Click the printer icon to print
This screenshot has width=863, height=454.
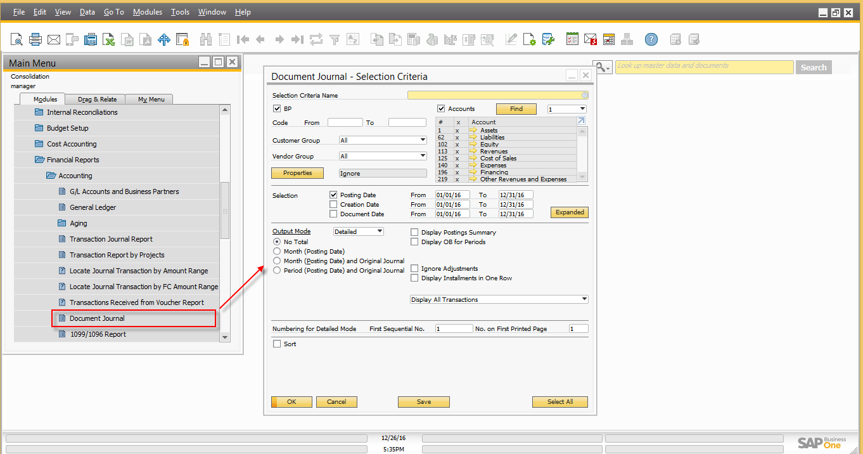click(35, 40)
